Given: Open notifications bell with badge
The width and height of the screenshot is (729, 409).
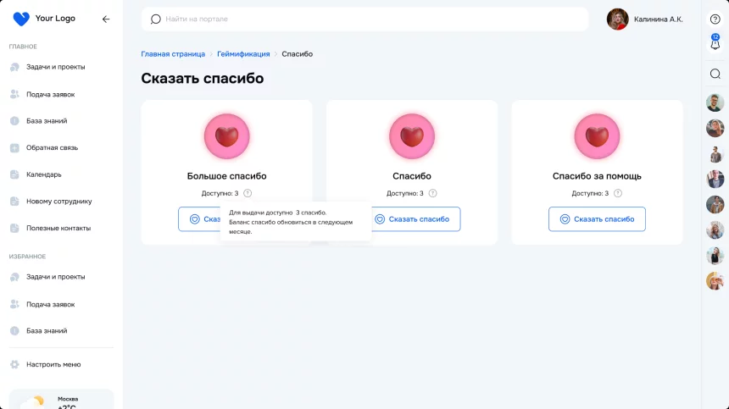Looking at the screenshot, I should [715, 44].
